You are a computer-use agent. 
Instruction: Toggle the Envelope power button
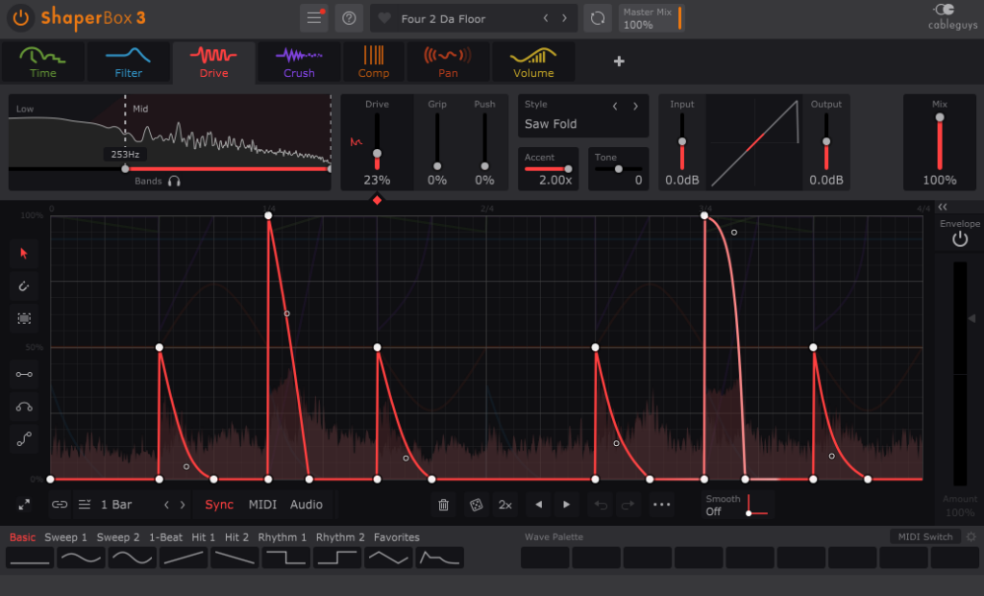coord(959,240)
